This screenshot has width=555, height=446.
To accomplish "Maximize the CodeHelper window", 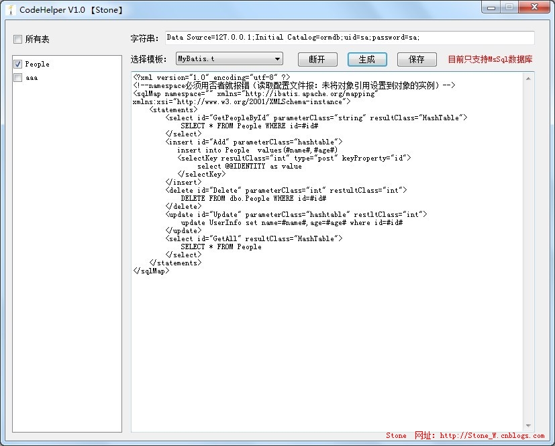I will pyautogui.click(x=509, y=7).
